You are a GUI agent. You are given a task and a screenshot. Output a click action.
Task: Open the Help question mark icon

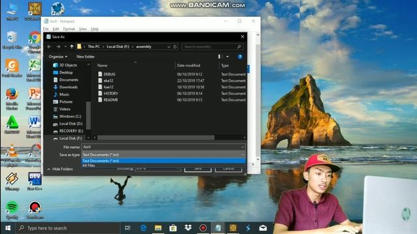[240, 57]
